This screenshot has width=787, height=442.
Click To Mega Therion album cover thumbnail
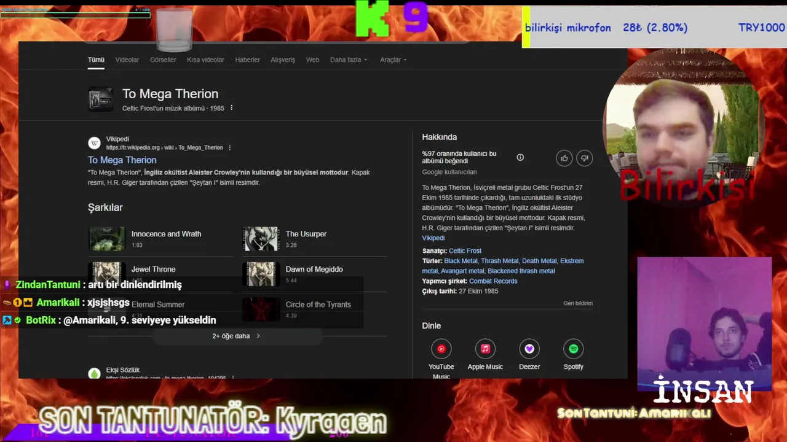101,99
